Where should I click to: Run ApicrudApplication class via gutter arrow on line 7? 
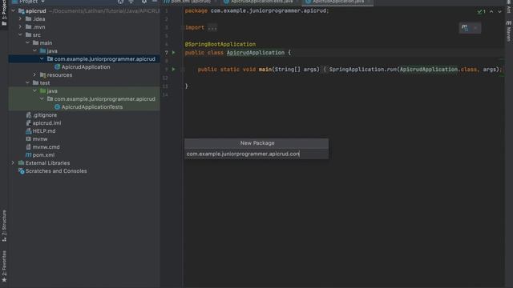[x=174, y=52]
